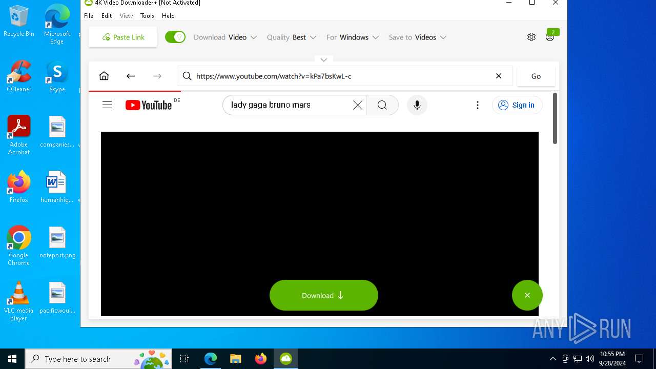Click the URL address field
Viewport: 656px width, 369px height.
pyautogui.click(x=344, y=76)
